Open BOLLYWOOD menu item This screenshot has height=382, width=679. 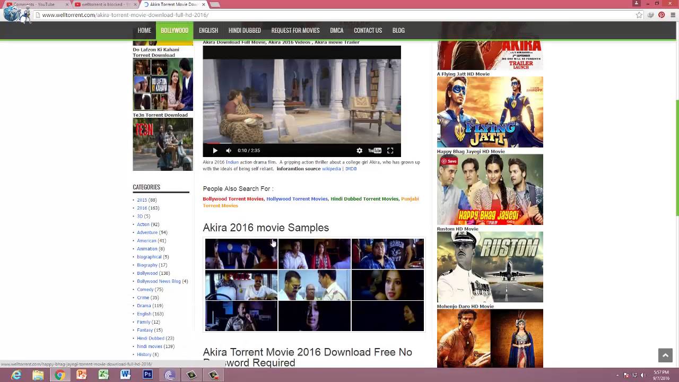click(x=175, y=30)
